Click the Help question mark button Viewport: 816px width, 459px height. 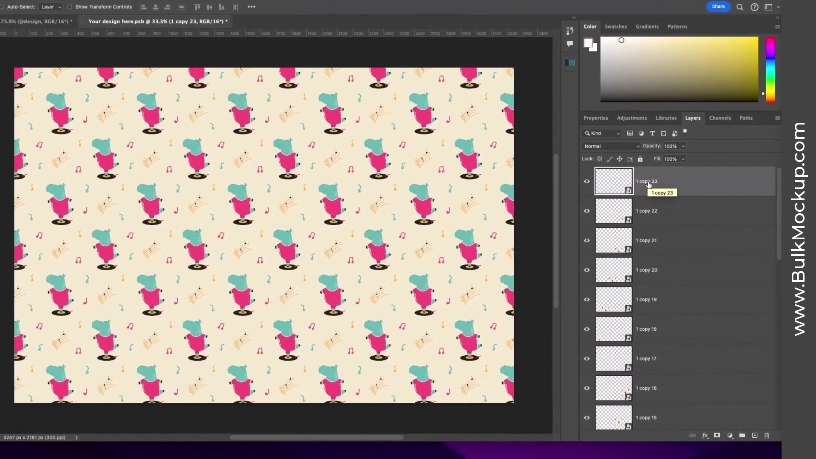tap(755, 7)
